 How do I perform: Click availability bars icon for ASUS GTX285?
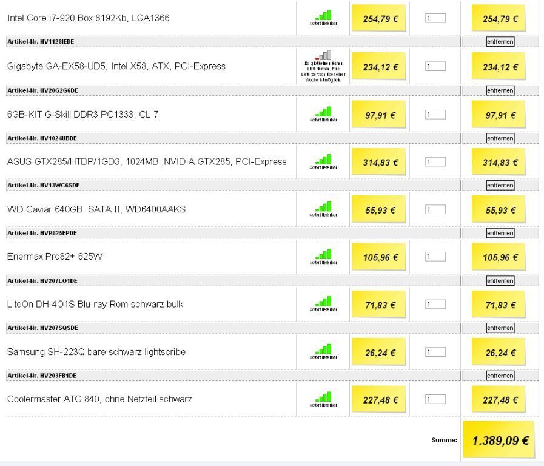[323, 159]
